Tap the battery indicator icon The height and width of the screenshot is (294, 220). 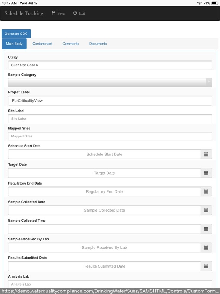215,3
